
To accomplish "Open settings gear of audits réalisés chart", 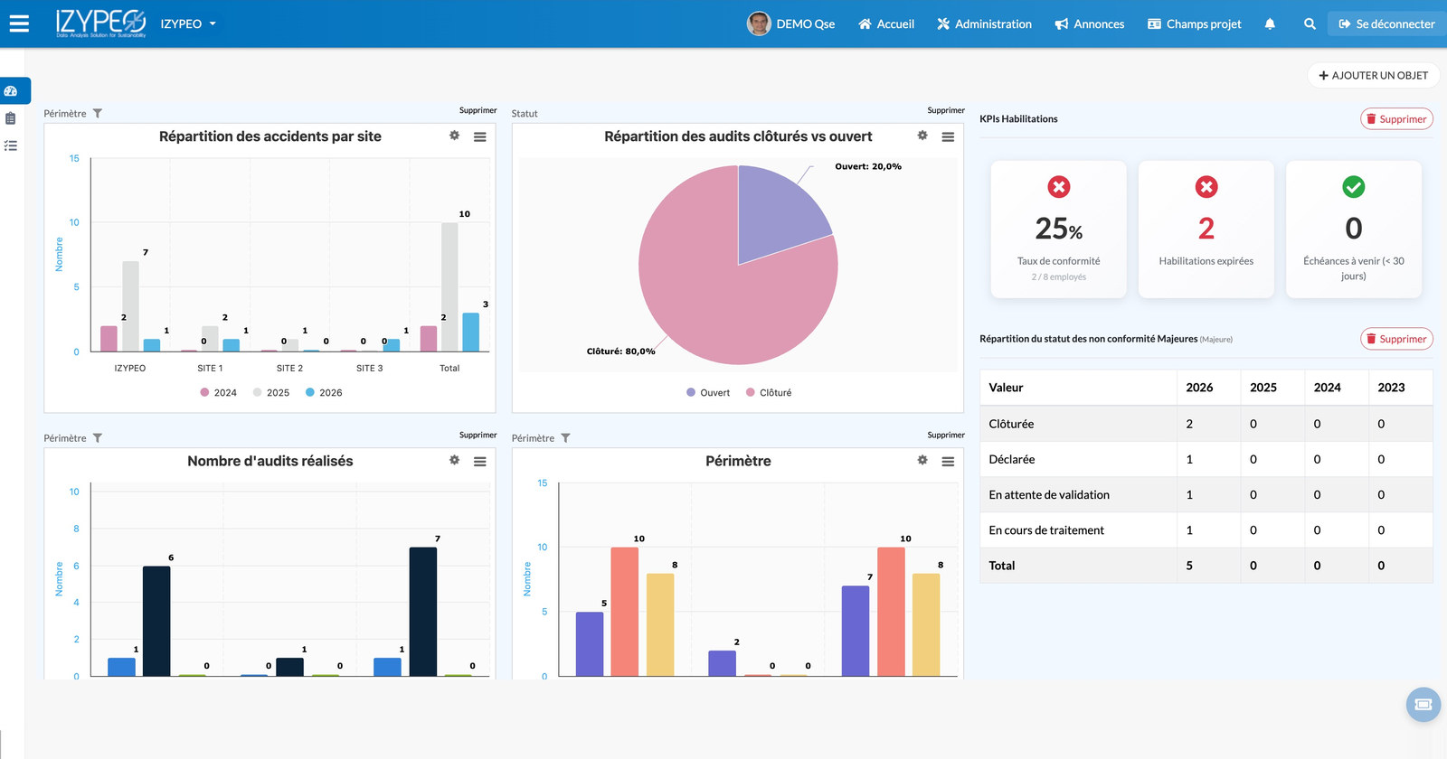I will (454, 460).
